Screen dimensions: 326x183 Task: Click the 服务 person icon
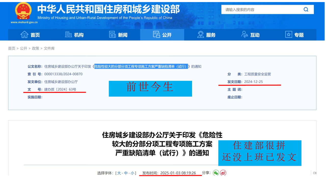pos(201,35)
